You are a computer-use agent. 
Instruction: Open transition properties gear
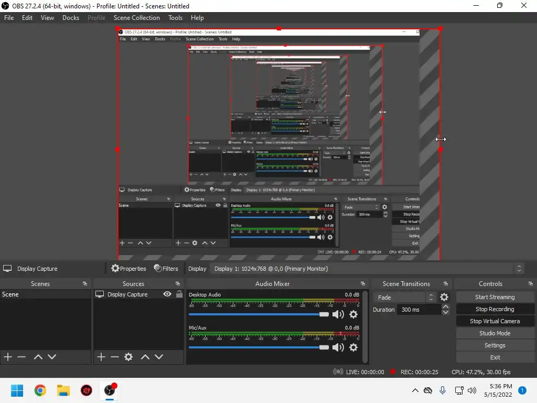[444, 297]
